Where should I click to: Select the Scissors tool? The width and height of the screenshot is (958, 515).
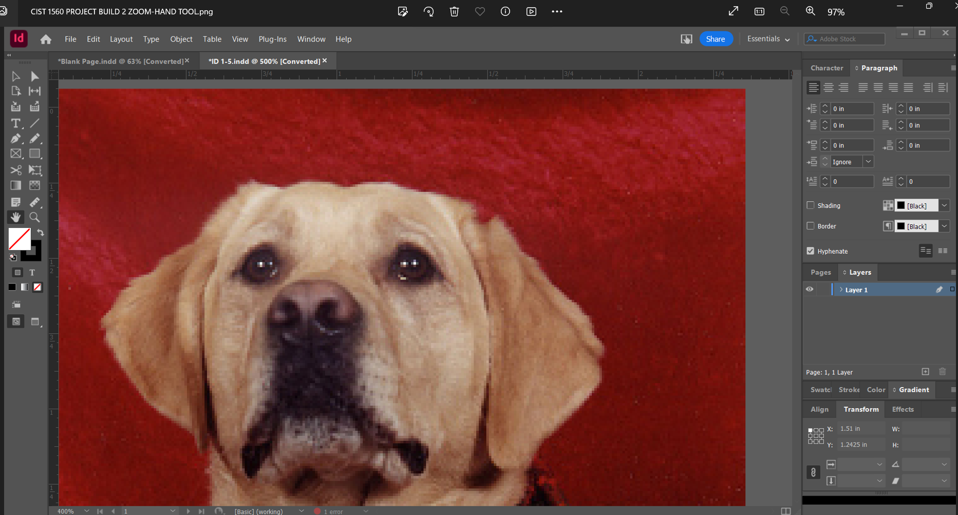(x=15, y=170)
